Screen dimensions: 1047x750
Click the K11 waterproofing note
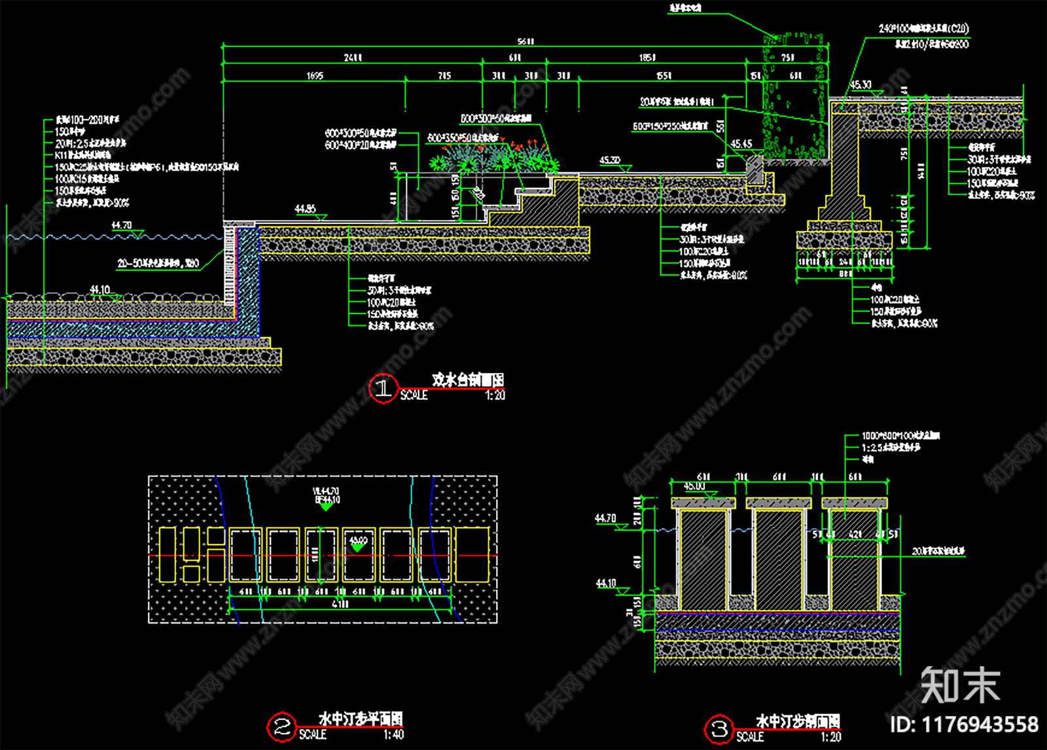coord(83,155)
